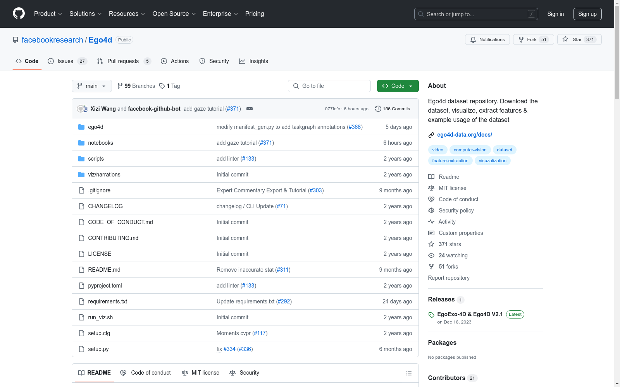
Task: Click the Sign up button
Action: click(x=587, y=14)
